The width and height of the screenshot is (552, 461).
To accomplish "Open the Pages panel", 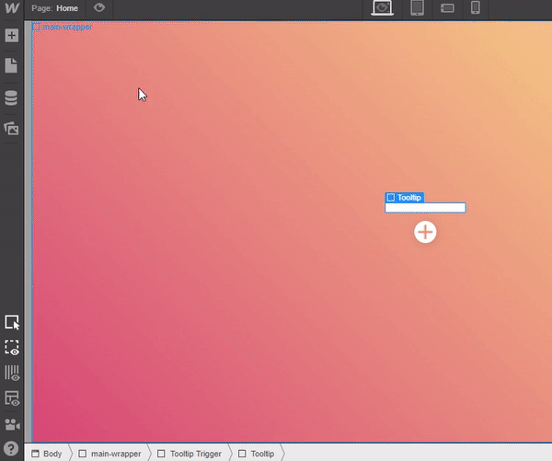I will pyautogui.click(x=11, y=65).
